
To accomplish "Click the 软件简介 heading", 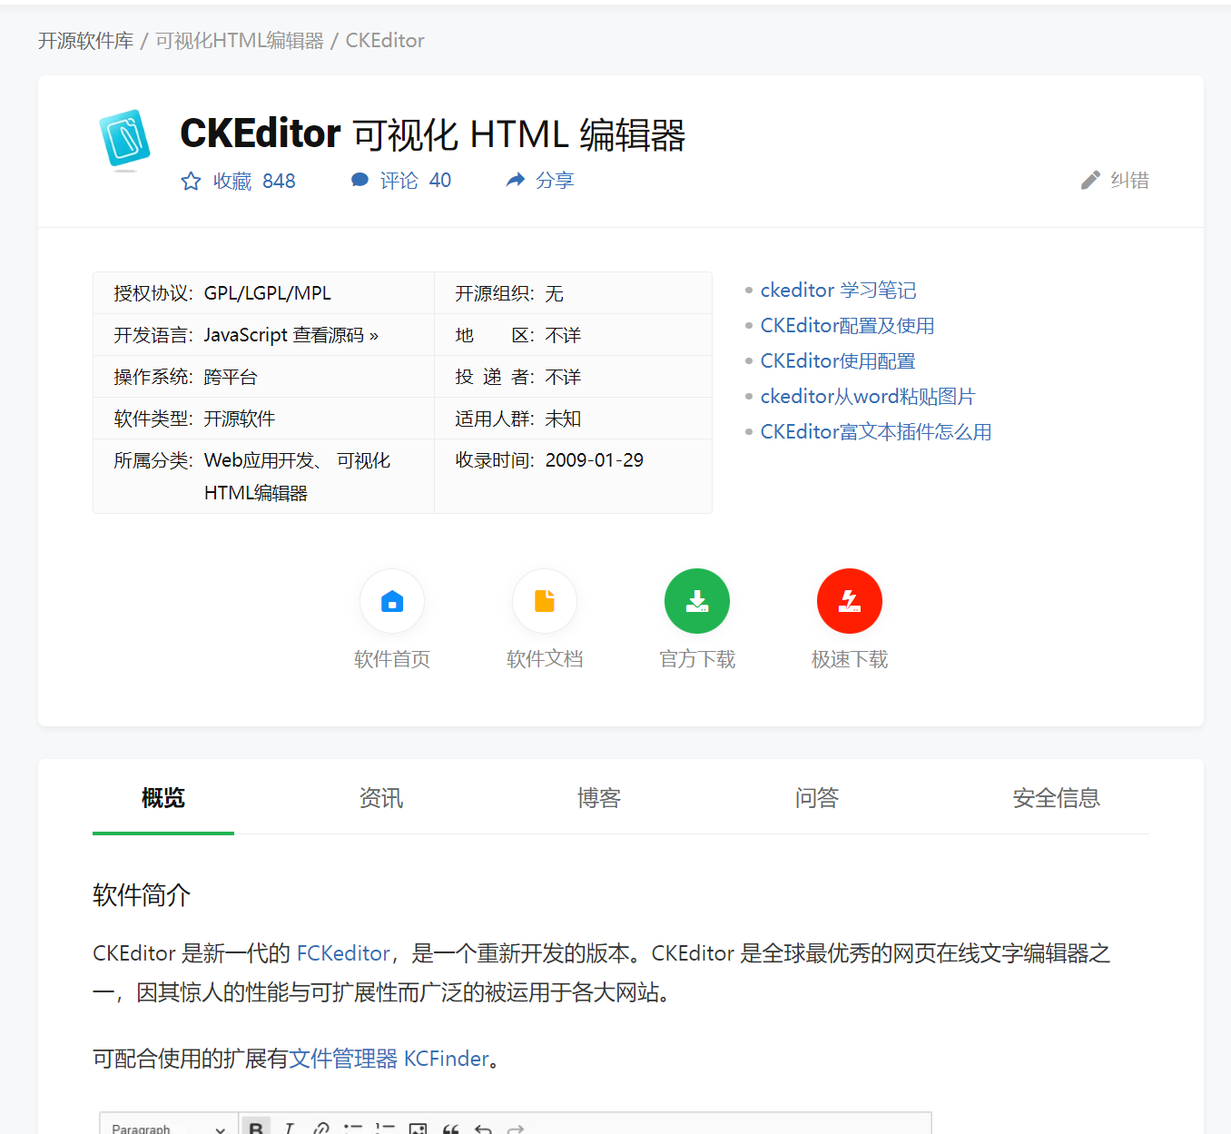I will pos(142,895).
